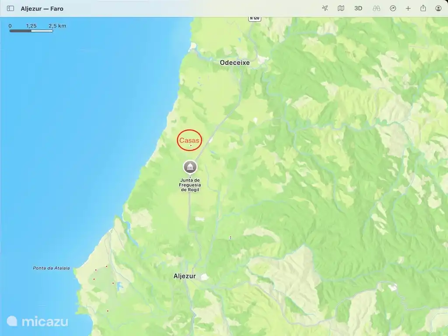Select the Odeceixe town label

(x=235, y=63)
